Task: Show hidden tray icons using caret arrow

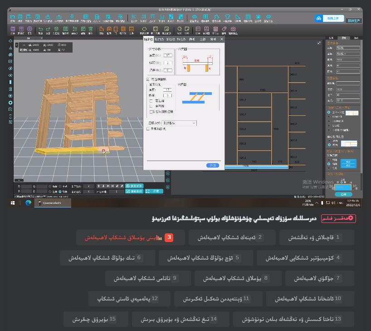Action: pyautogui.click(x=317, y=203)
